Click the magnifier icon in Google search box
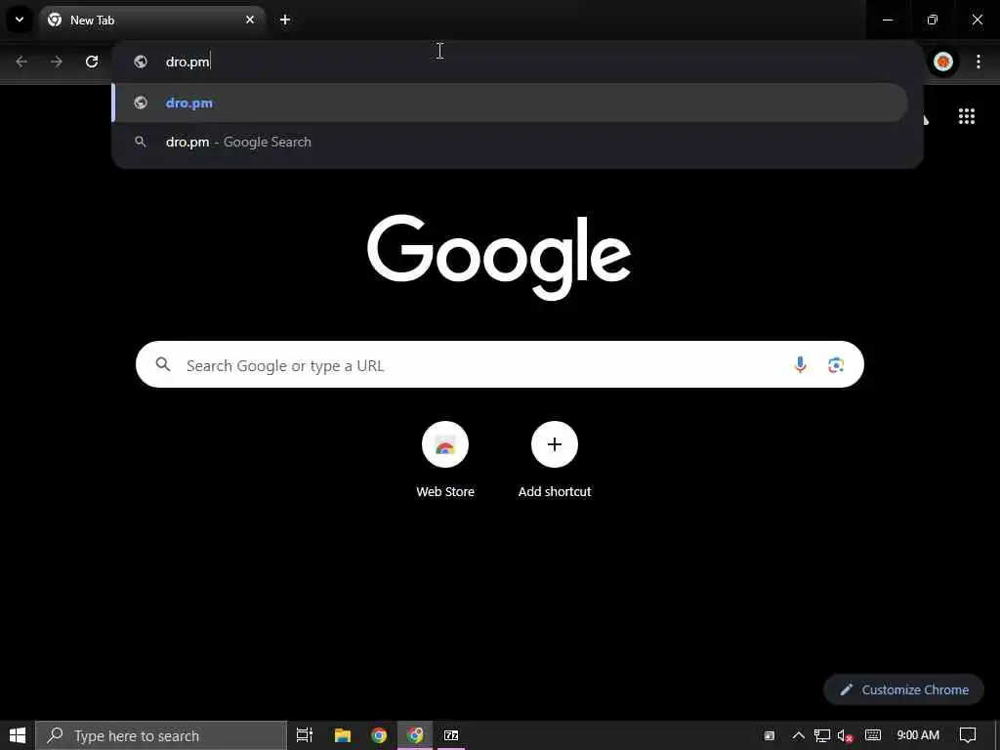This screenshot has width=1000, height=750. click(163, 364)
